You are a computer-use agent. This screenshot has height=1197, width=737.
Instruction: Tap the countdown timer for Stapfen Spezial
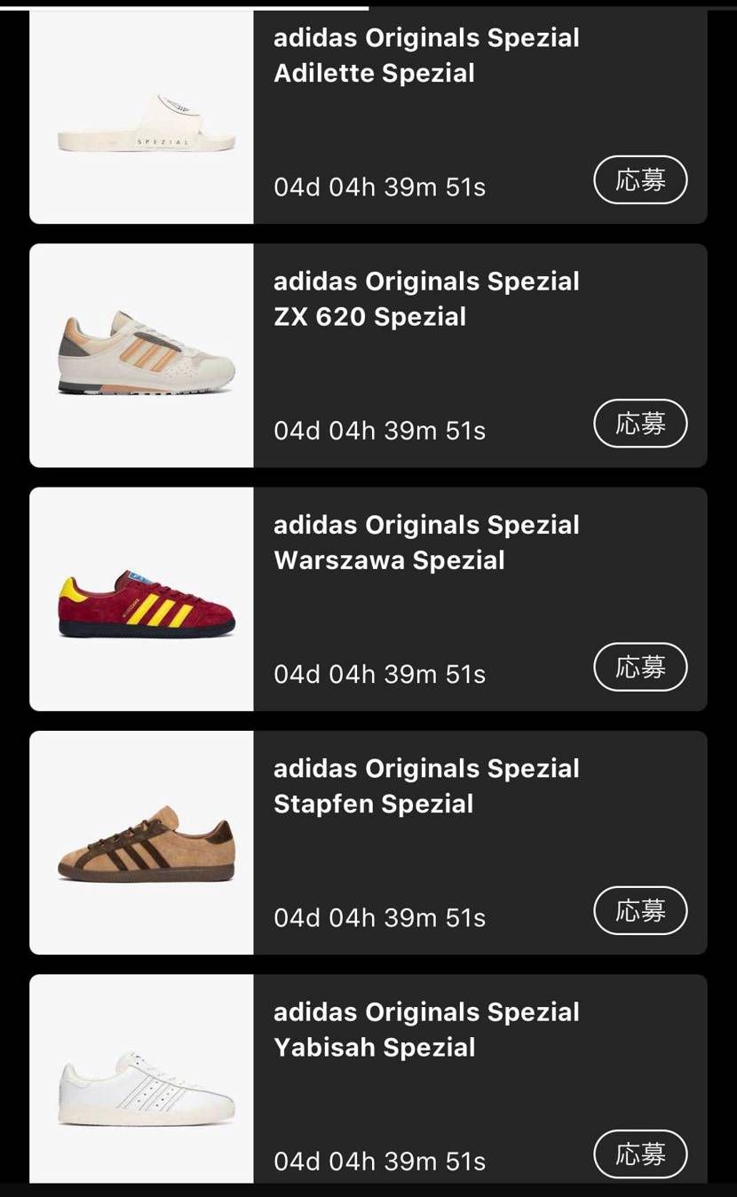tap(380, 917)
